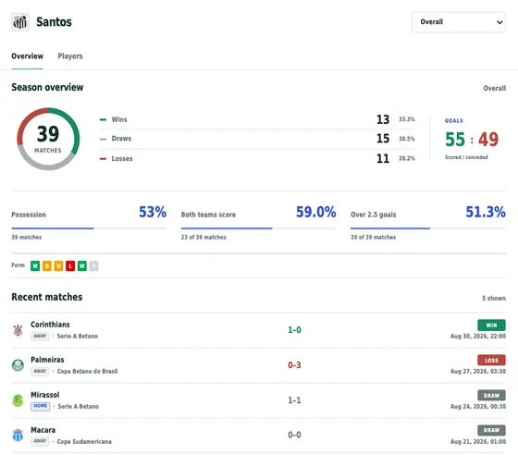Click the 11 losses count

point(383,159)
